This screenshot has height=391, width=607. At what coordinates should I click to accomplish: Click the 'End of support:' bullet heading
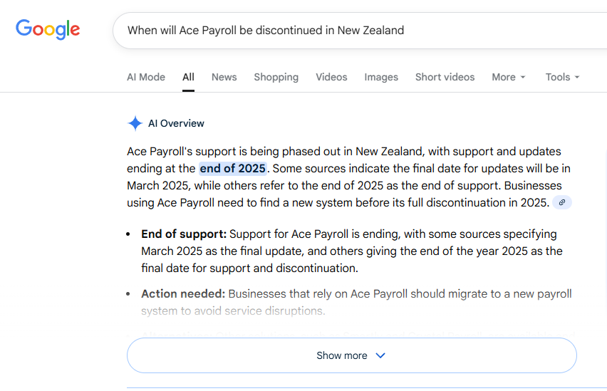coord(184,234)
